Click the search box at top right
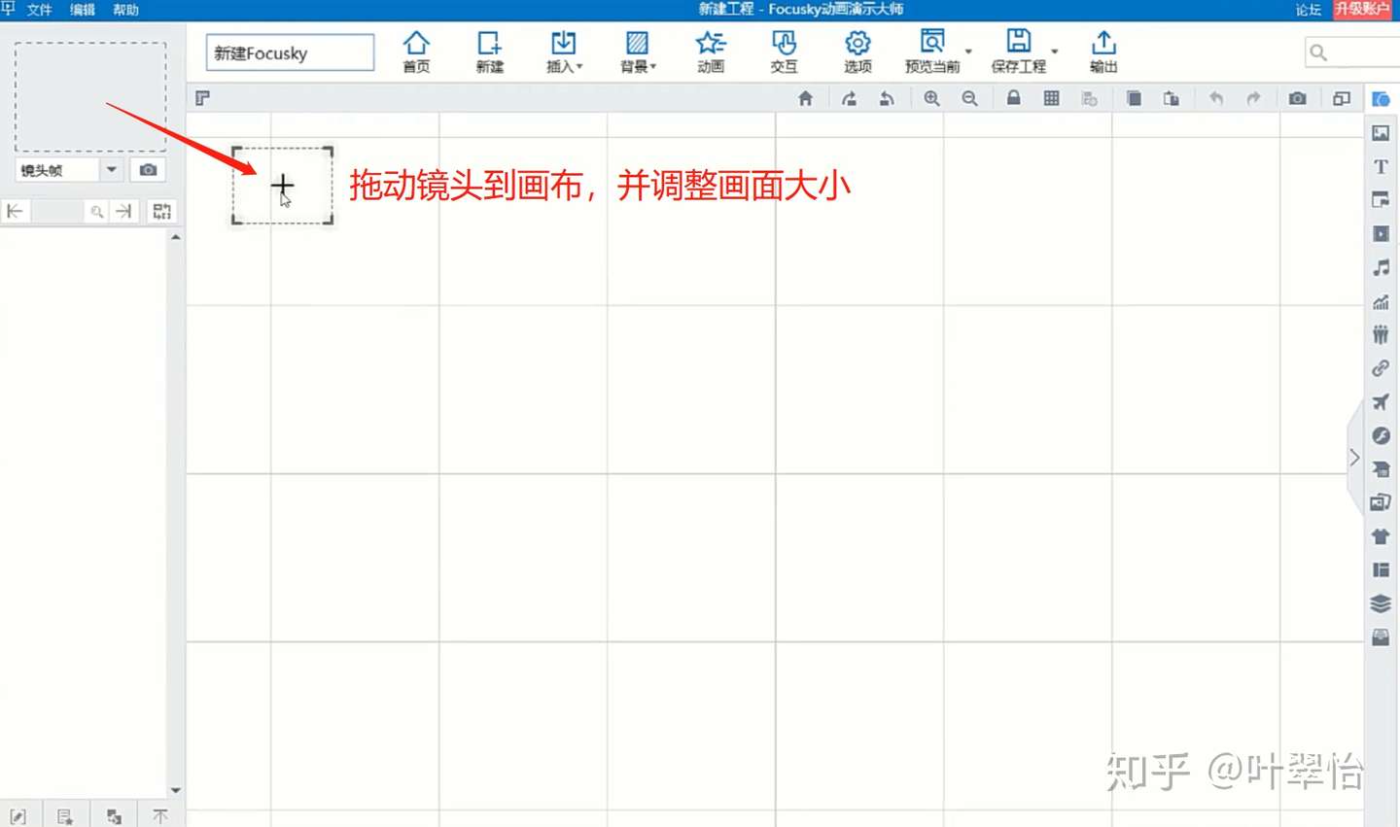Viewport: 1400px width, 827px height. (x=1351, y=52)
